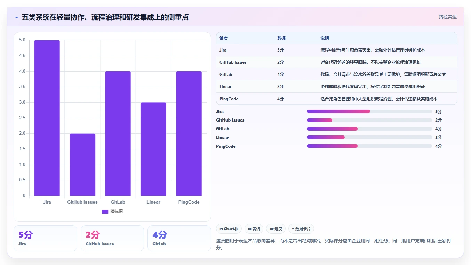Click the main title 五类系统在轻量协作
The image size is (471, 265).
pyautogui.click(x=105, y=17)
